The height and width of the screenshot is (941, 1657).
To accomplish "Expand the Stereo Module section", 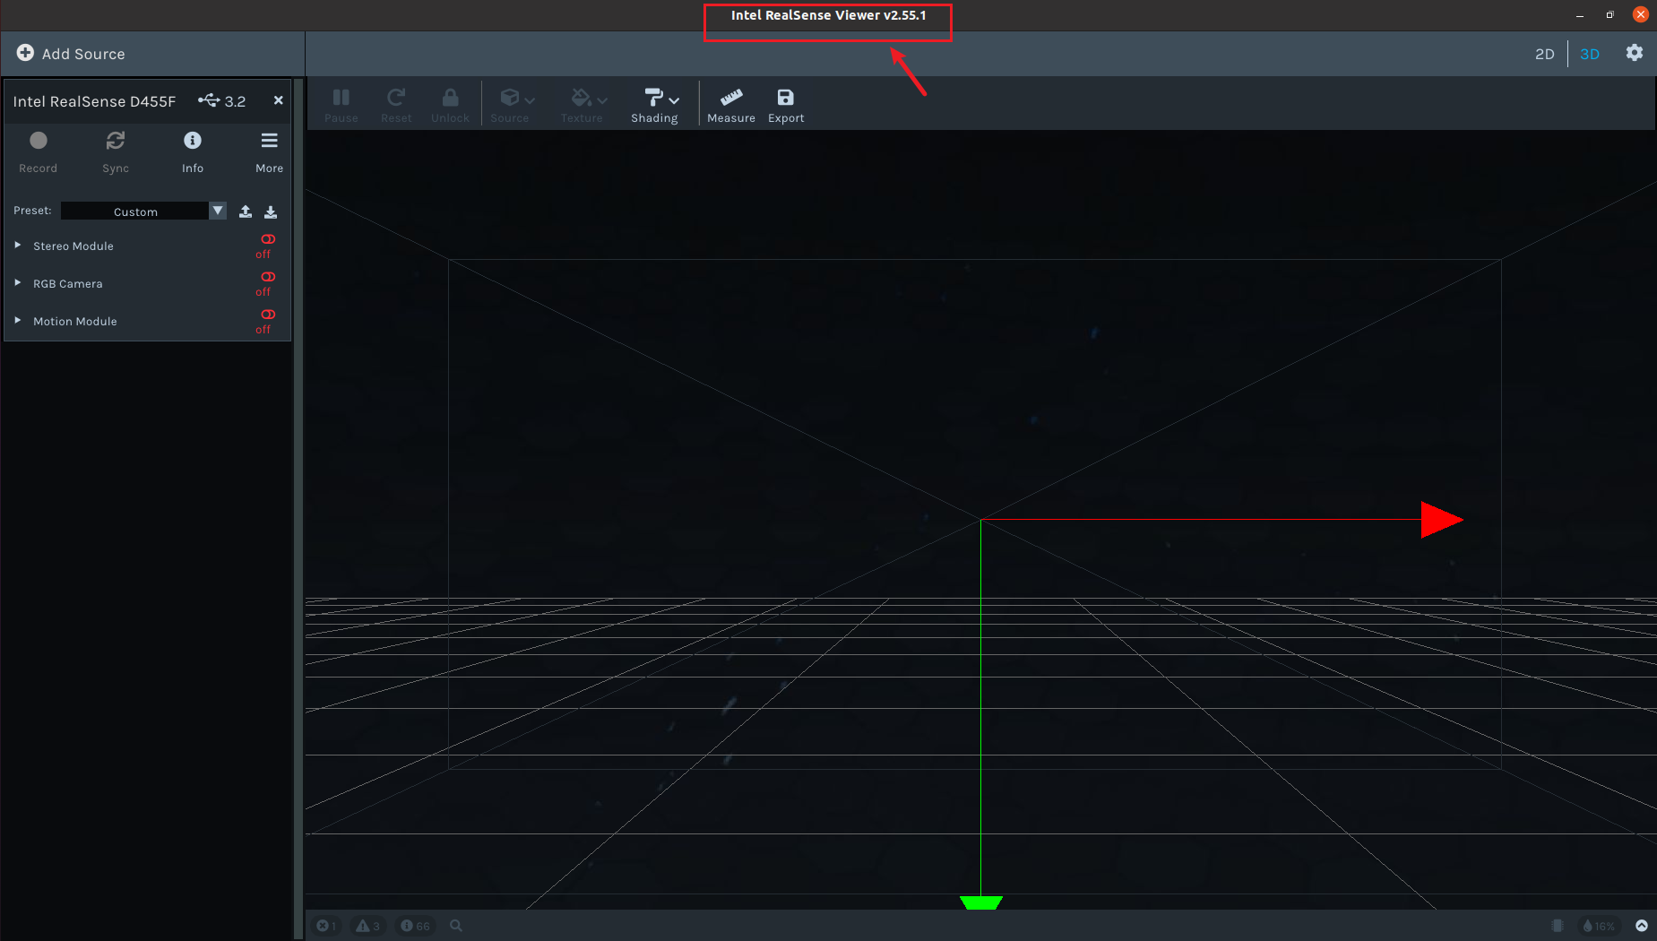I will click(18, 245).
